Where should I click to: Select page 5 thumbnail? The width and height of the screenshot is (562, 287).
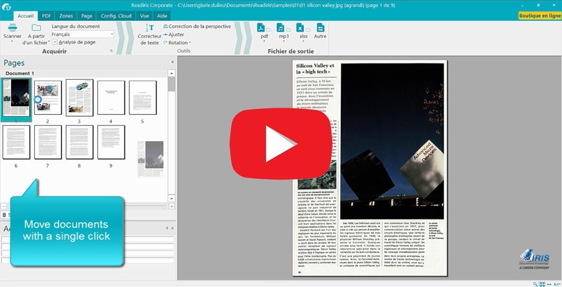(x=143, y=97)
